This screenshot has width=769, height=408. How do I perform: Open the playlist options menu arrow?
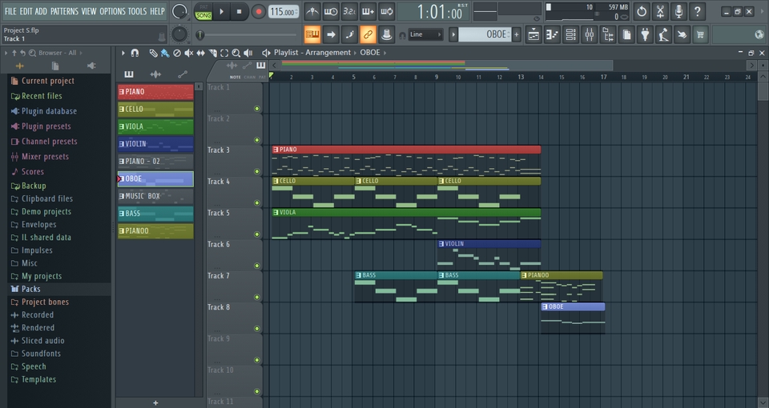tap(123, 53)
